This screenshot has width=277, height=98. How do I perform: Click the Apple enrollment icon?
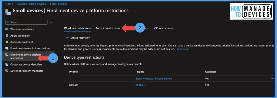7,36
